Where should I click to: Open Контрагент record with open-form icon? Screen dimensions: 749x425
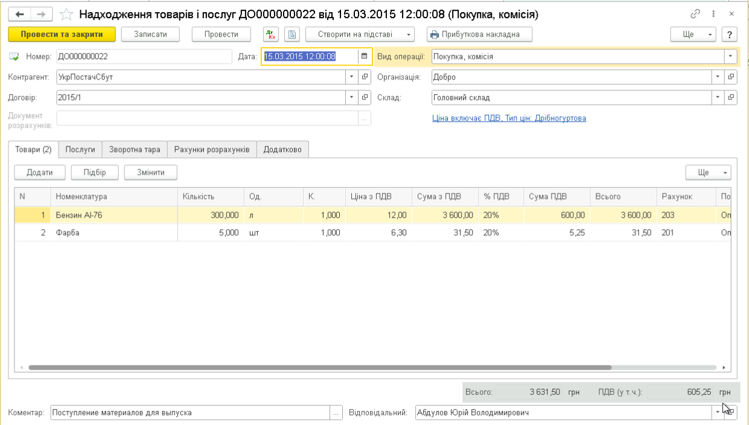tap(365, 77)
